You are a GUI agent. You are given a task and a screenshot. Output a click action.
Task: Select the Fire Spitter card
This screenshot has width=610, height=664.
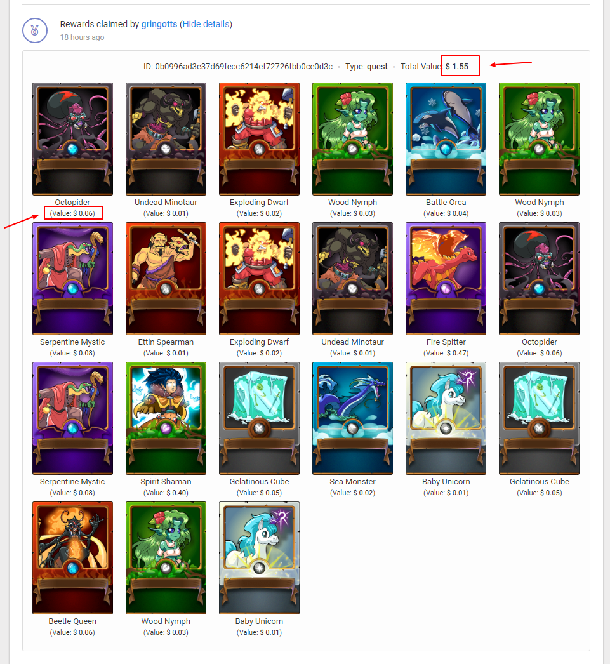(x=446, y=279)
